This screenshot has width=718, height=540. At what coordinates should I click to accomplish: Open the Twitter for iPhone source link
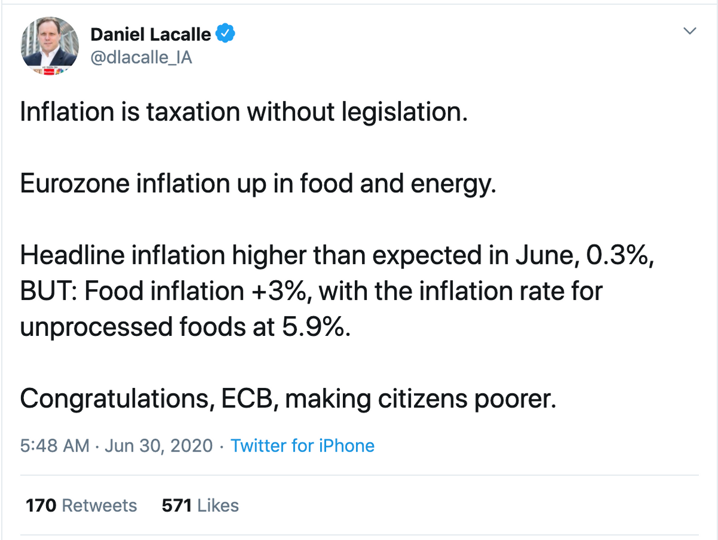(x=303, y=446)
